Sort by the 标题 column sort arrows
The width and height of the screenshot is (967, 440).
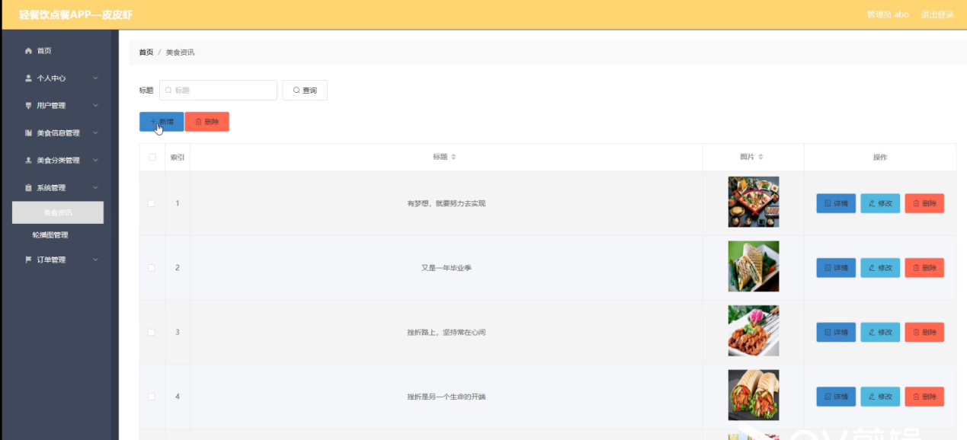click(453, 158)
